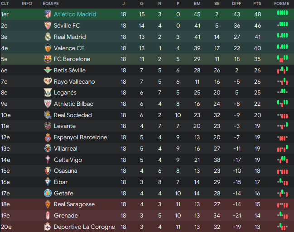Click the Séville FC club crest

(x=48, y=26)
